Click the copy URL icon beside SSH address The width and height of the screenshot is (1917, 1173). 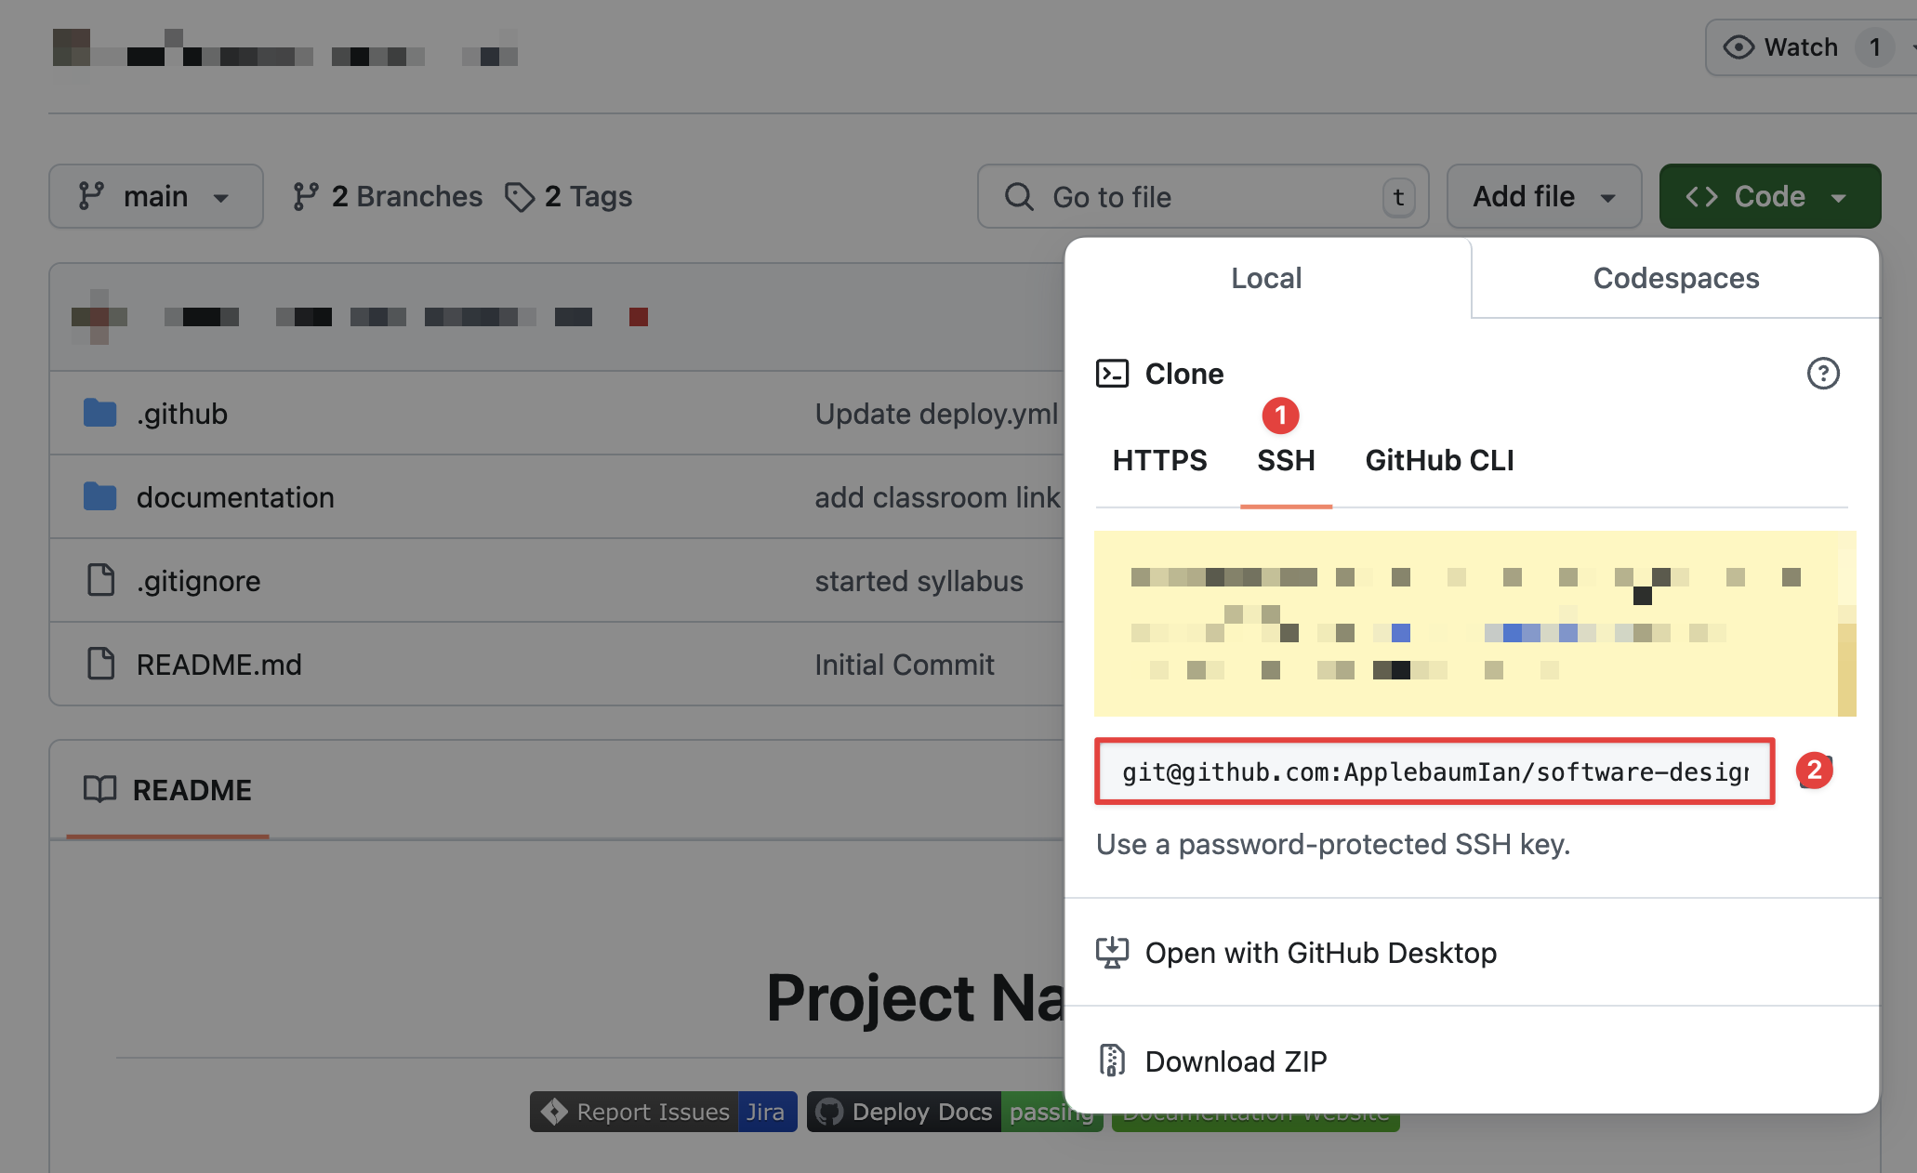coord(1814,771)
